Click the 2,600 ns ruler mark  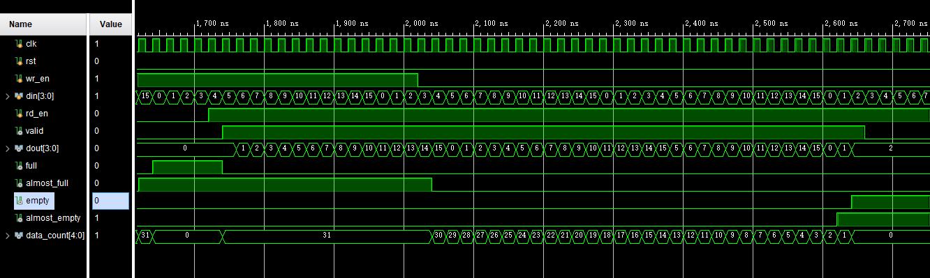(841, 23)
